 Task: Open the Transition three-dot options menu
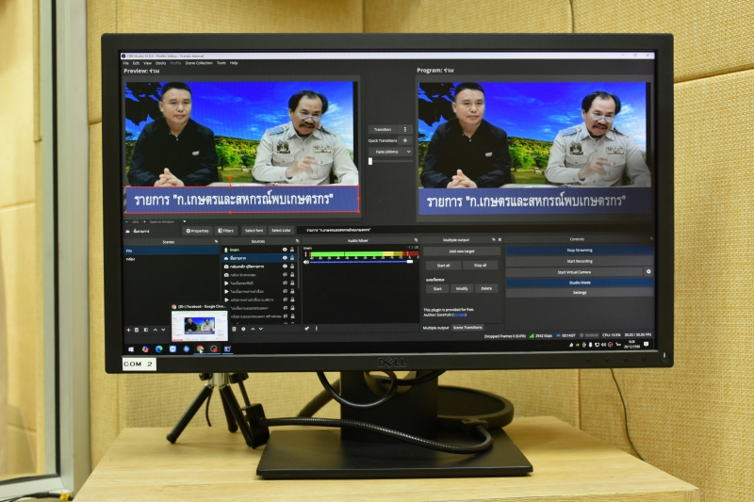click(405, 129)
